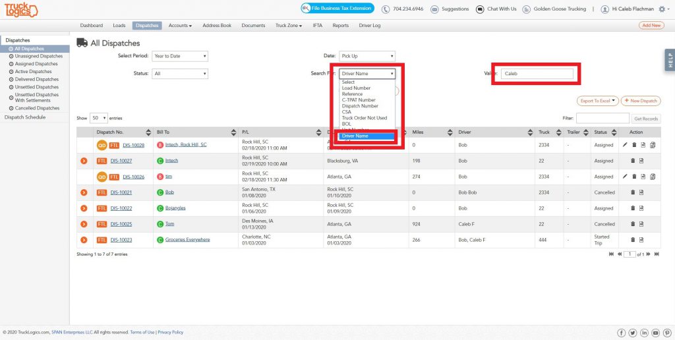The image size is (675, 340).
Task: Delete dispatch DIS-10028 with trash icon
Action: pyautogui.click(x=634, y=145)
